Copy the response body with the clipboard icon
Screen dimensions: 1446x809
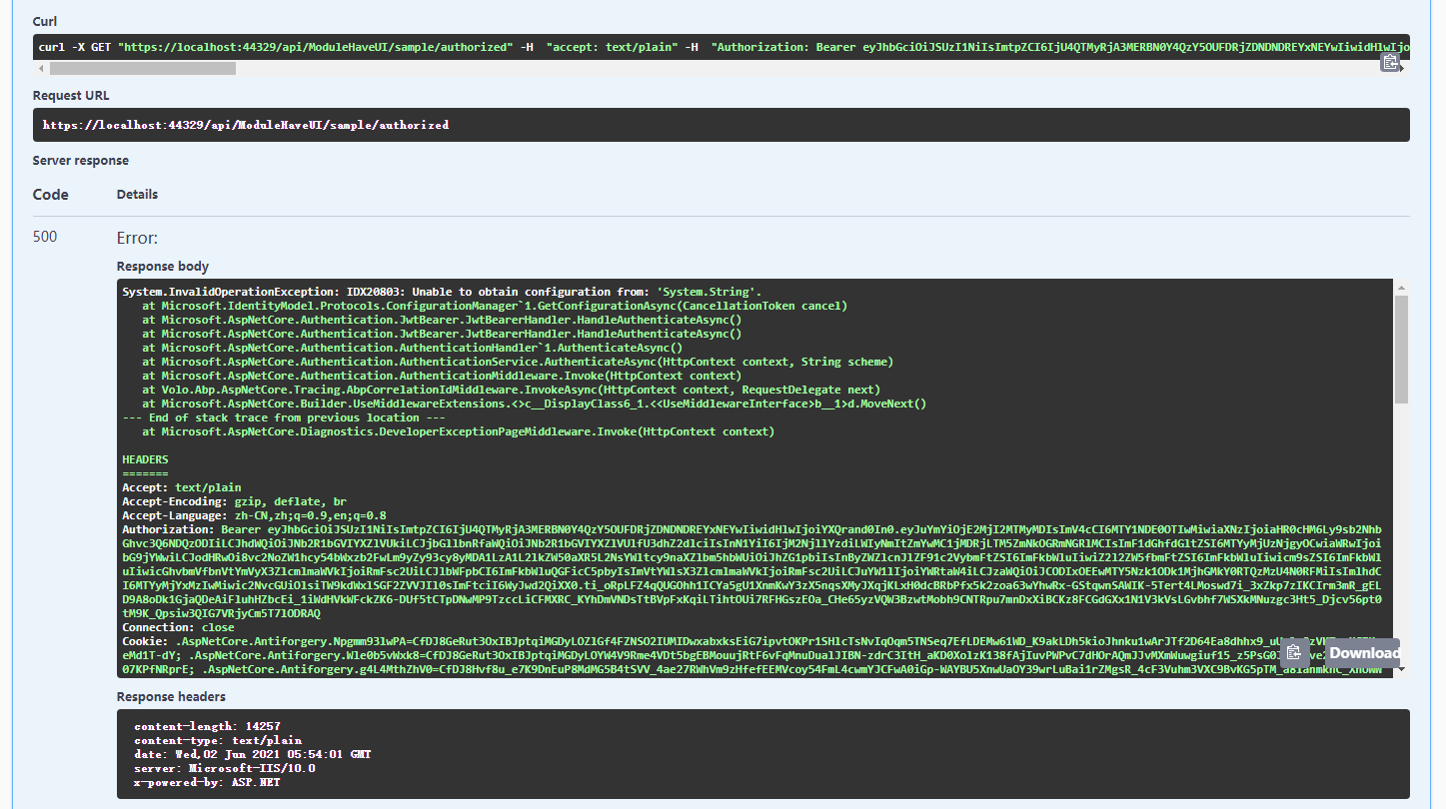tap(1294, 652)
